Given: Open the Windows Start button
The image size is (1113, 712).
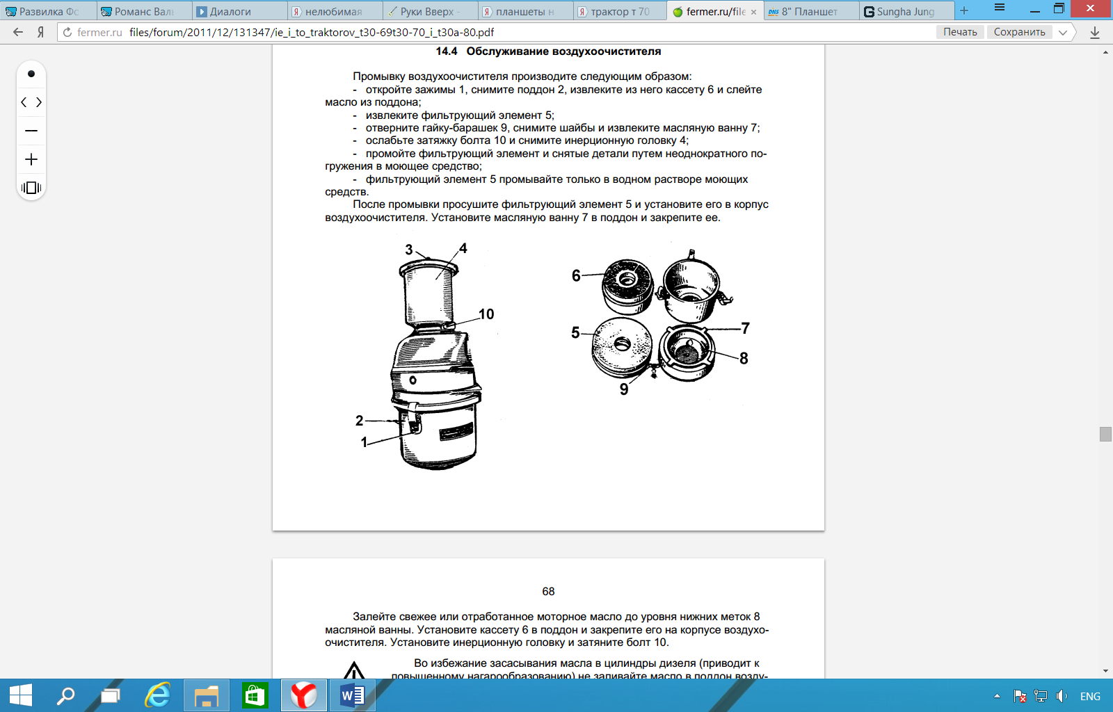Looking at the screenshot, I should 21,695.
